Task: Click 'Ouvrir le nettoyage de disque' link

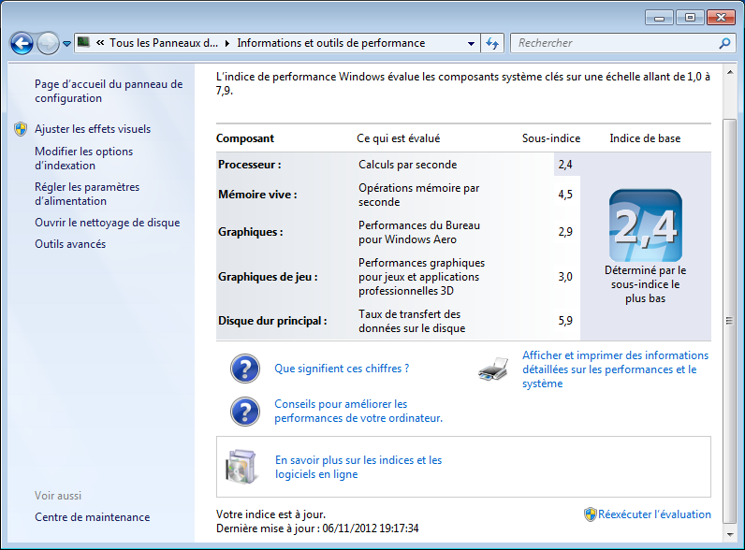Action: point(107,223)
